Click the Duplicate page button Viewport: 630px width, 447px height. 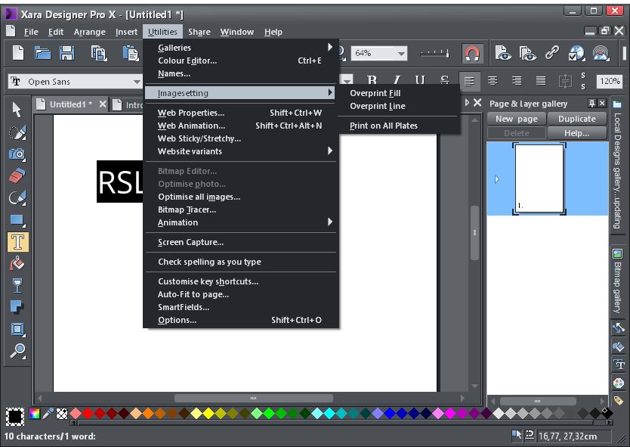(577, 119)
